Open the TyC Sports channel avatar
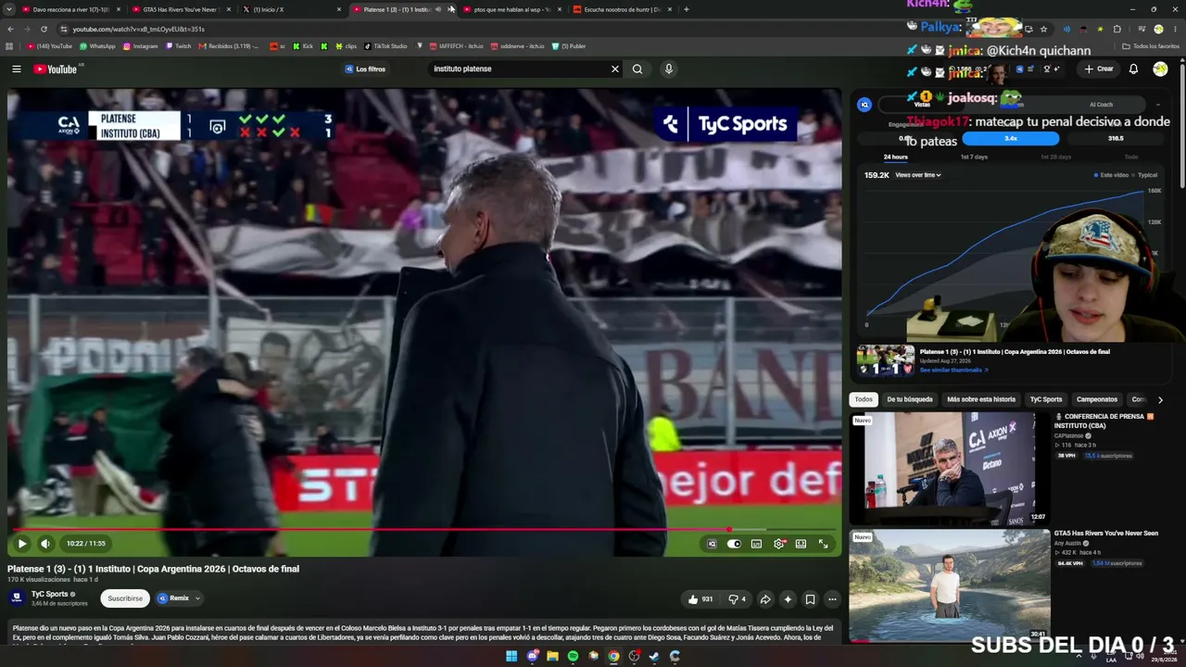This screenshot has height=667, width=1186. click(17, 598)
